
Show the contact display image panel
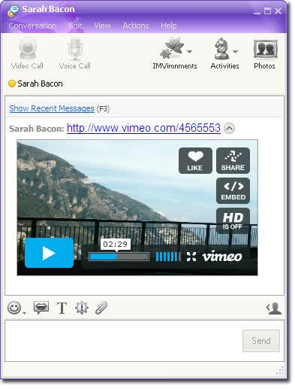coord(274,308)
